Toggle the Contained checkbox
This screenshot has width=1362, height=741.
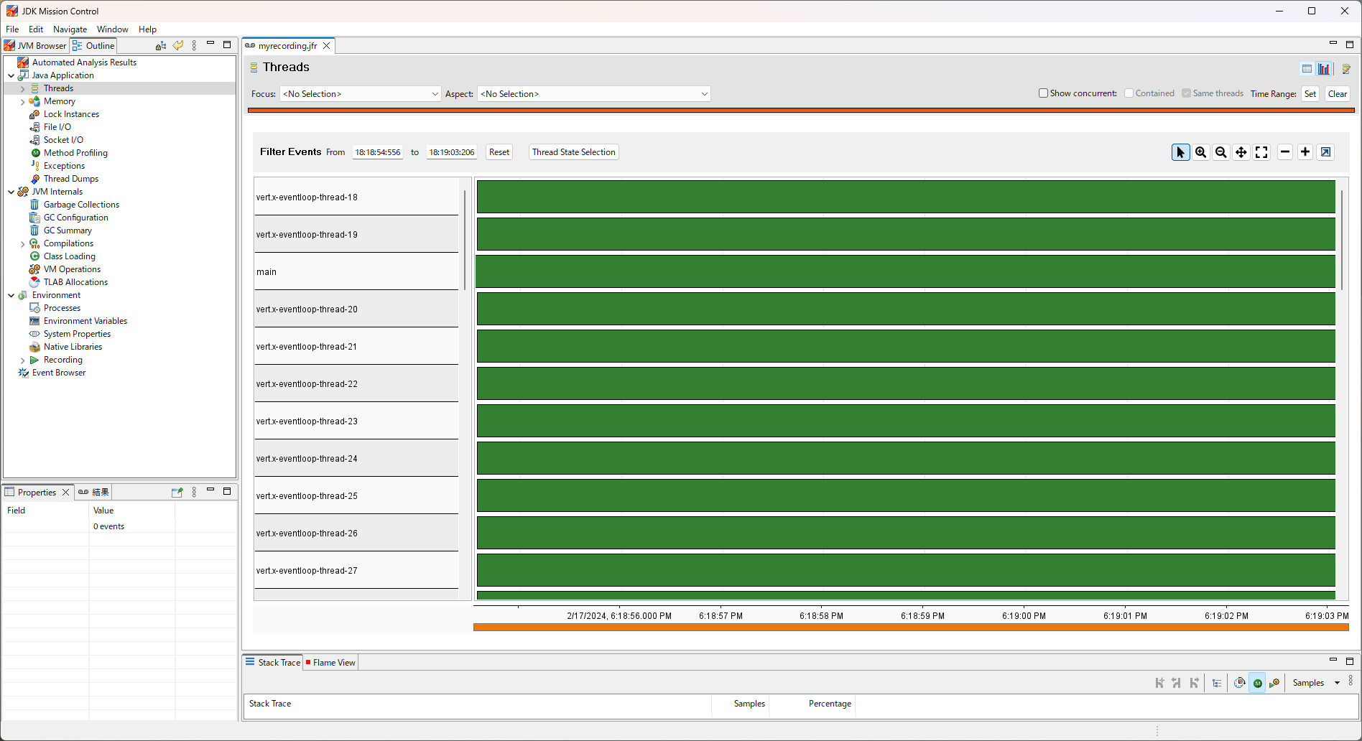point(1128,93)
